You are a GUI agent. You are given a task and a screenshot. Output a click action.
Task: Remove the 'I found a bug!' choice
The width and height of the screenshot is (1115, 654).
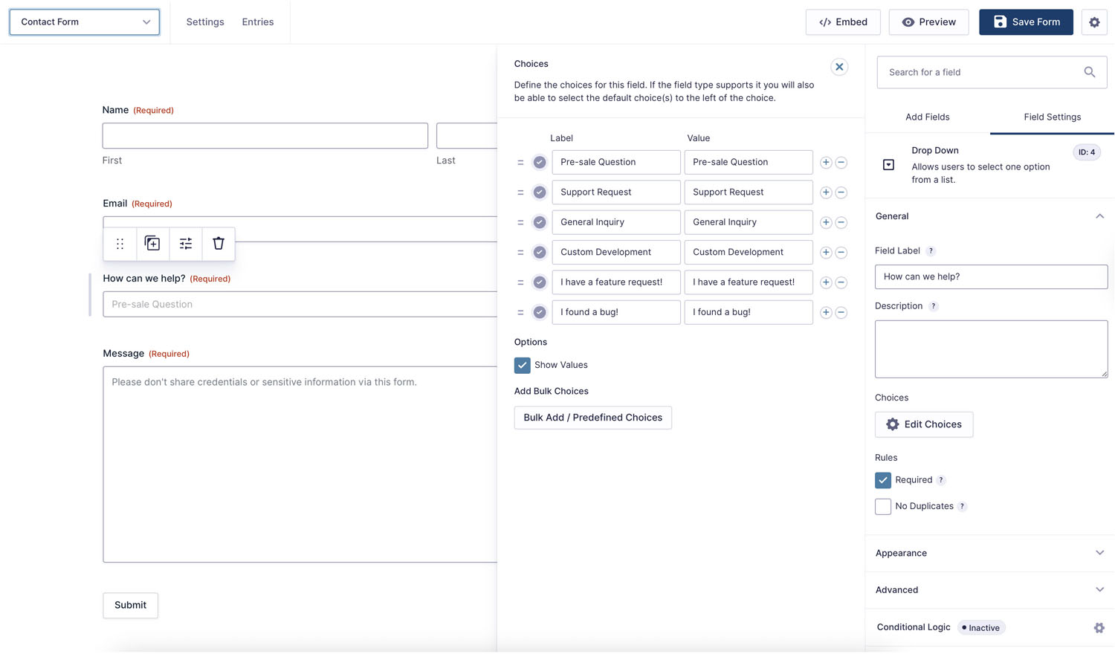[x=841, y=313]
